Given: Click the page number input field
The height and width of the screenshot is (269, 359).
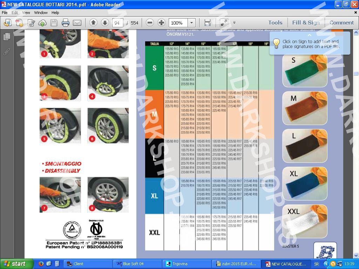Looking at the screenshot, I should (117, 23).
